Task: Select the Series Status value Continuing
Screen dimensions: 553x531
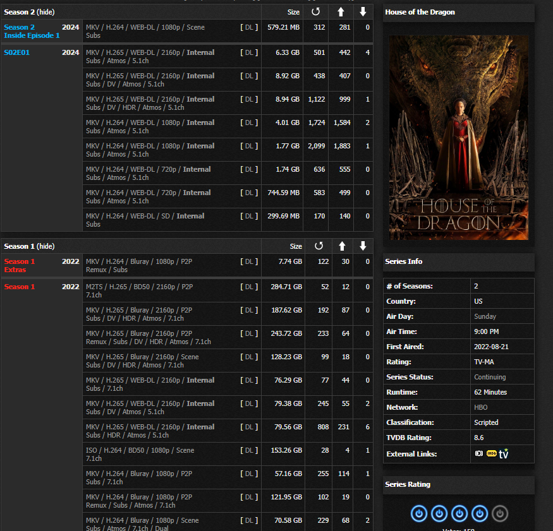Action: point(490,377)
